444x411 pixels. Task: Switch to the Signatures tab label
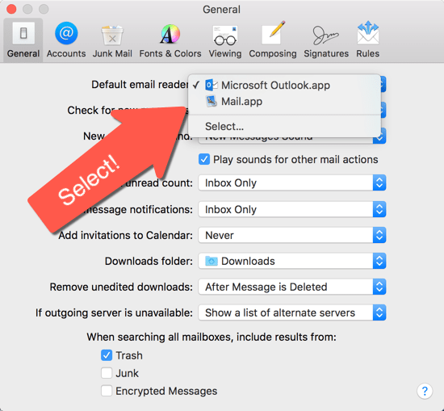tap(326, 53)
